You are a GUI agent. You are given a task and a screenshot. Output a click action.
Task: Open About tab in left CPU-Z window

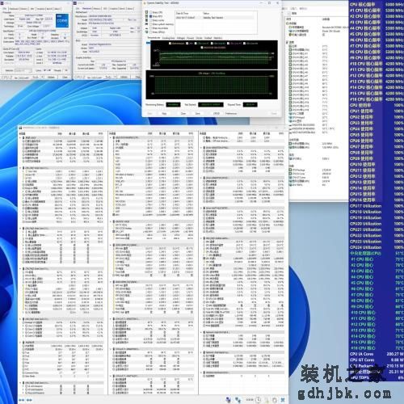pos(57,9)
